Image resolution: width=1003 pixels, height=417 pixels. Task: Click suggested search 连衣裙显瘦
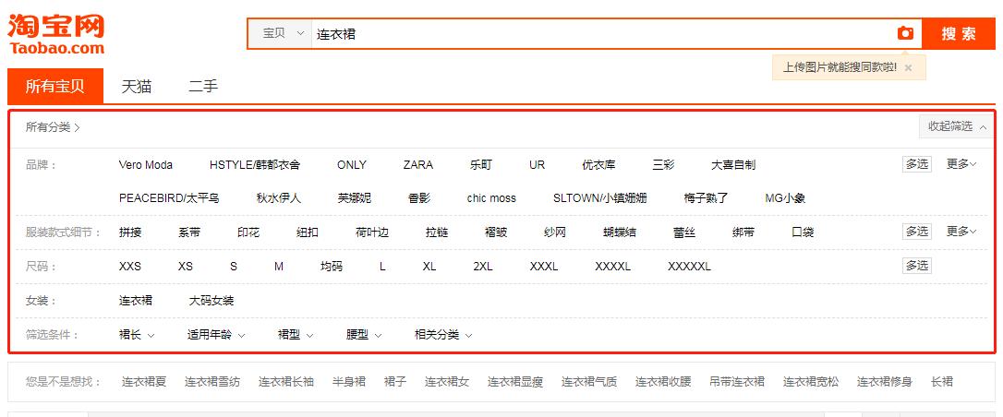click(x=515, y=382)
